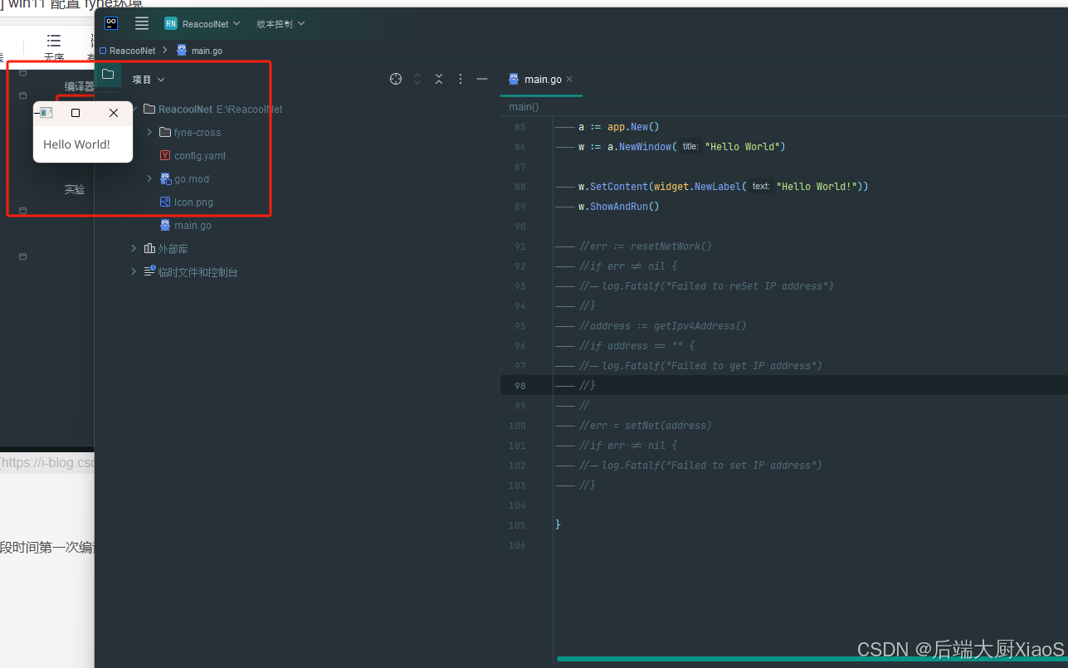This screenshot has width=1068, height=668.
Task: Click line number 98 in the gutter
Action: (x=520, y=386)
